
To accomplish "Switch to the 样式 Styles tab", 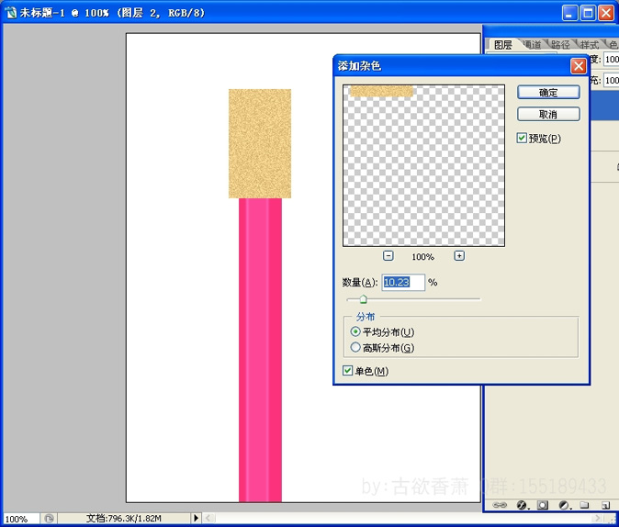I will click(x=589, y=45).
